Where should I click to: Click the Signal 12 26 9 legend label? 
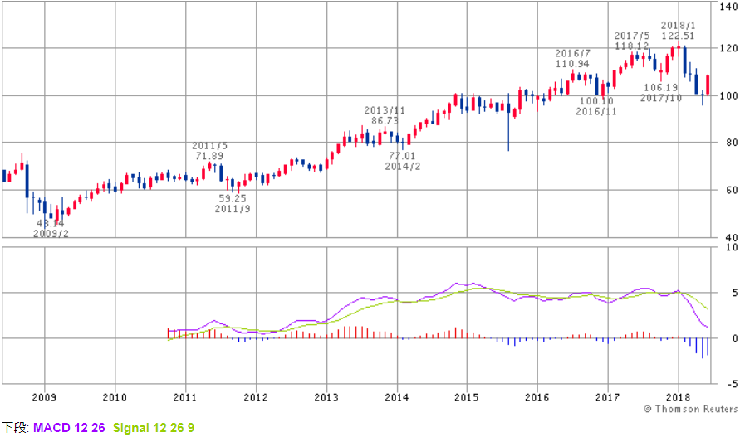[154, 428]
